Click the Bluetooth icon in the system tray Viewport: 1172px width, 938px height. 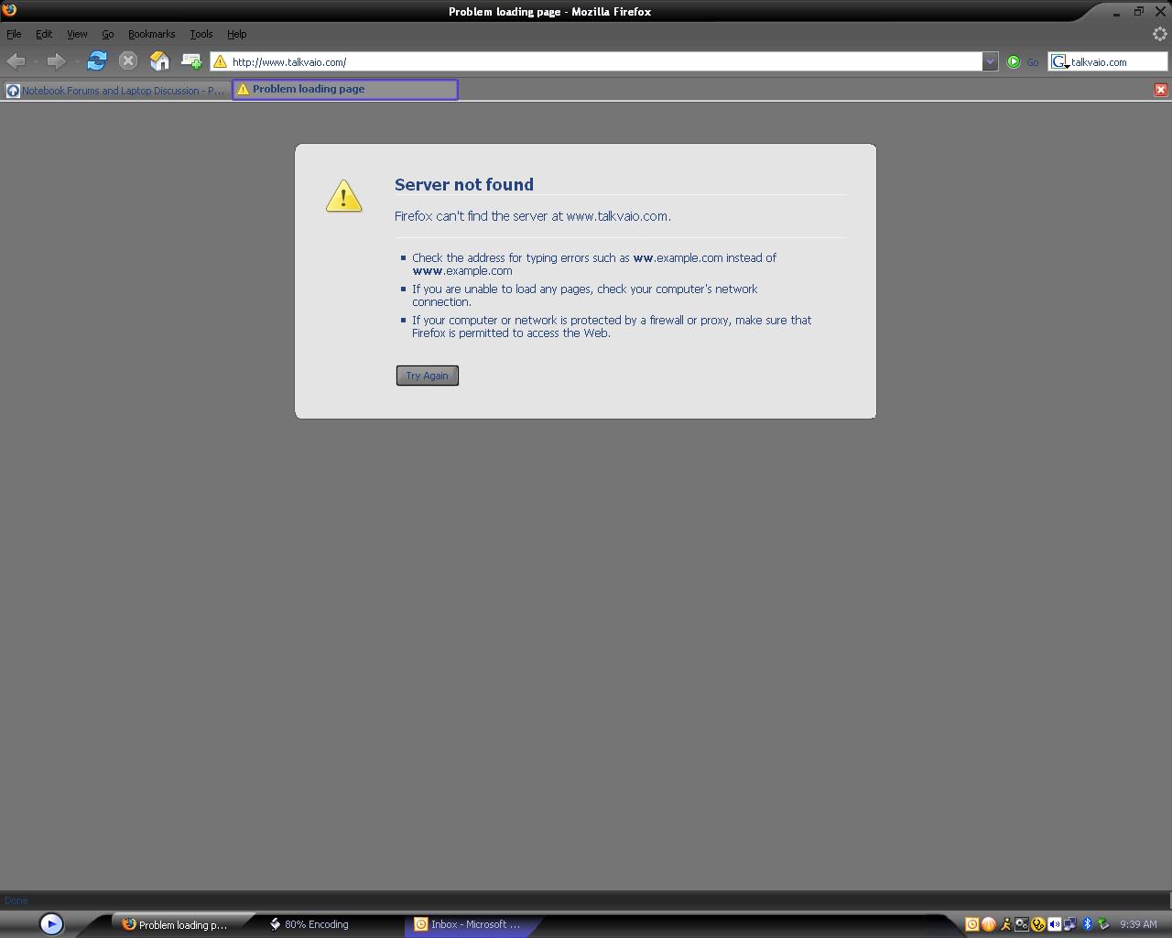point(1087,924)
